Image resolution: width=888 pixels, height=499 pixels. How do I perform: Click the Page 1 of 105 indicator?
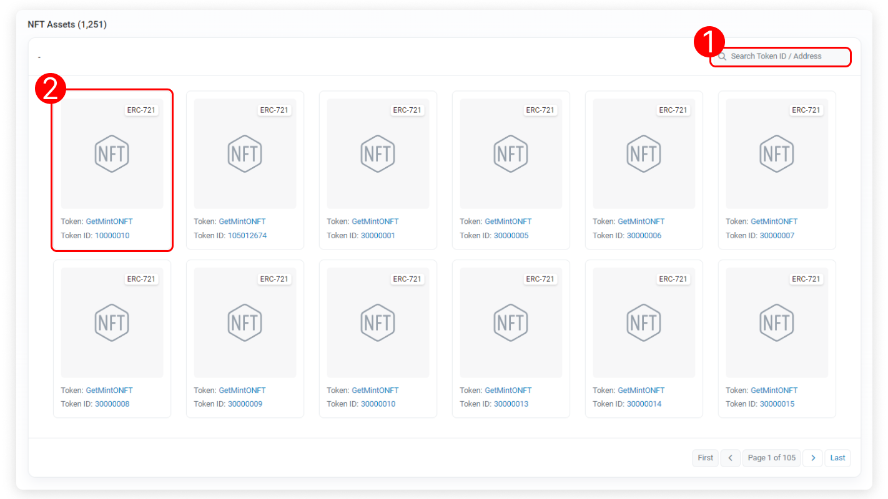coord(771,458)
